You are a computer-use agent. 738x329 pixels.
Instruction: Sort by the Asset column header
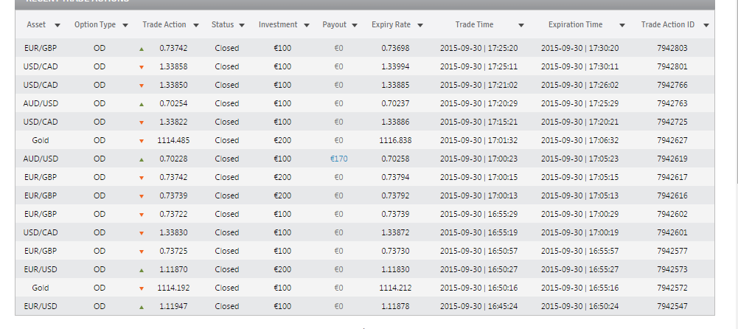36,24
